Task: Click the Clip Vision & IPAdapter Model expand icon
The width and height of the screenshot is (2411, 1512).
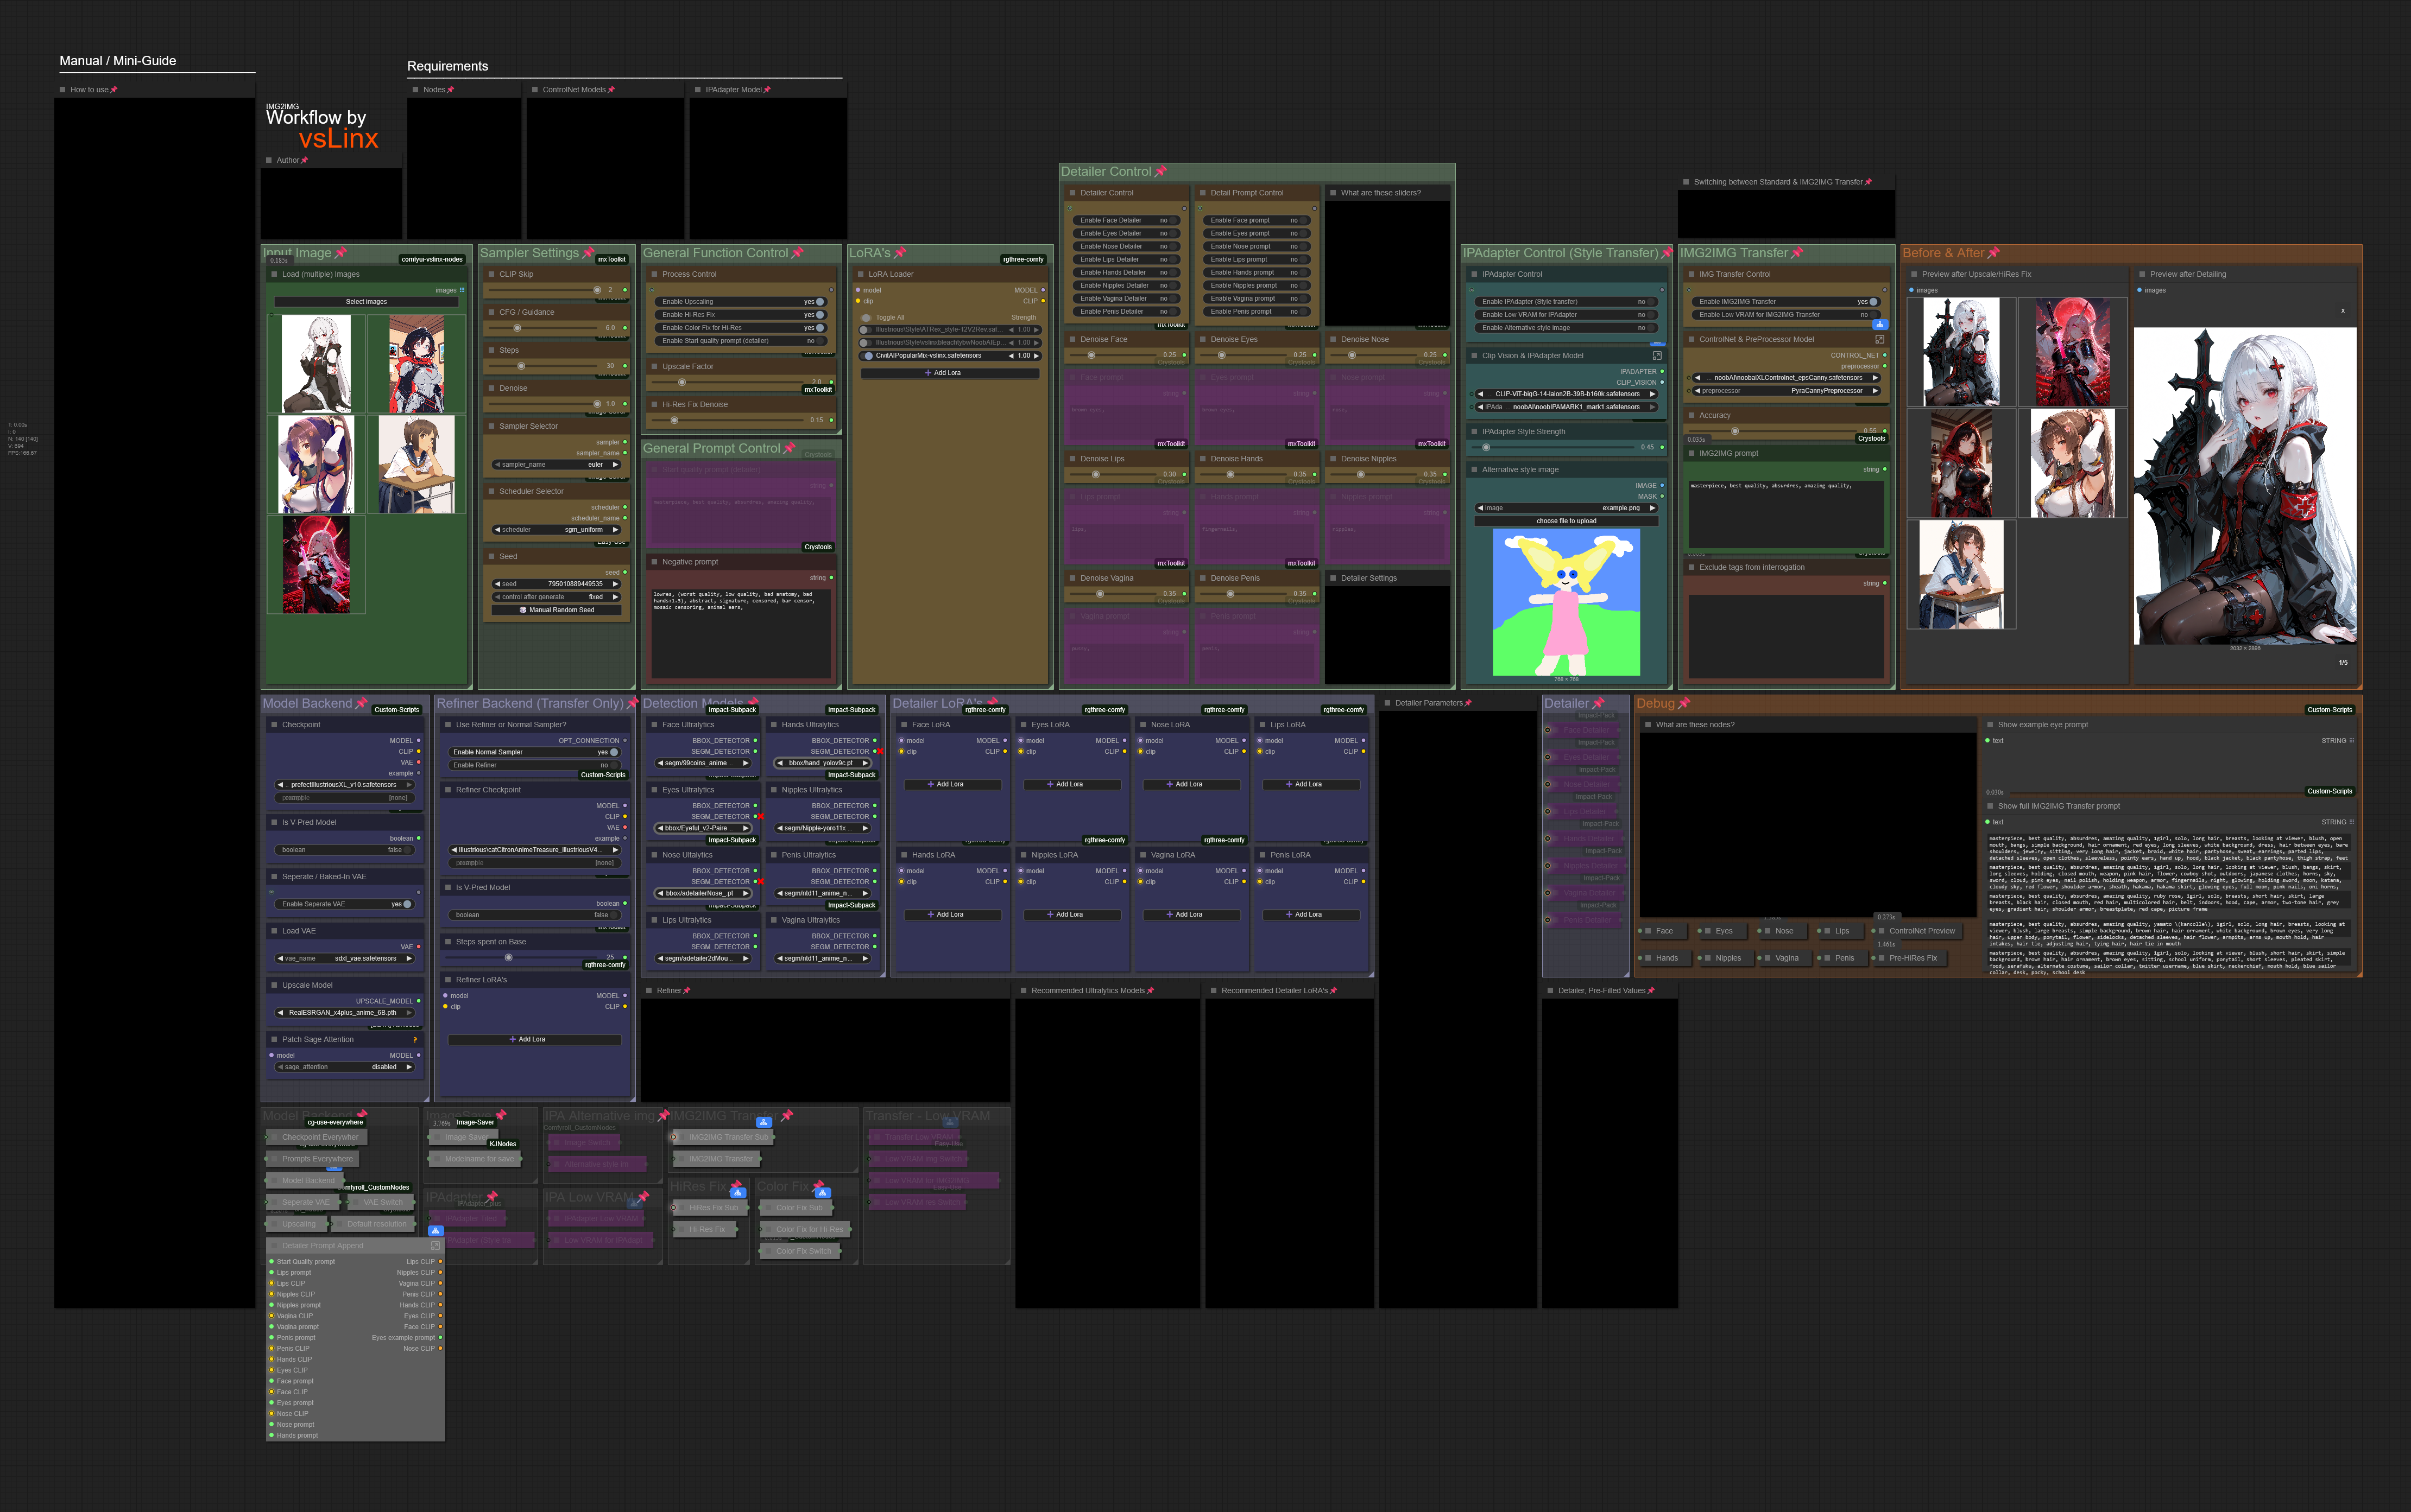Action: pos(1657,355)
